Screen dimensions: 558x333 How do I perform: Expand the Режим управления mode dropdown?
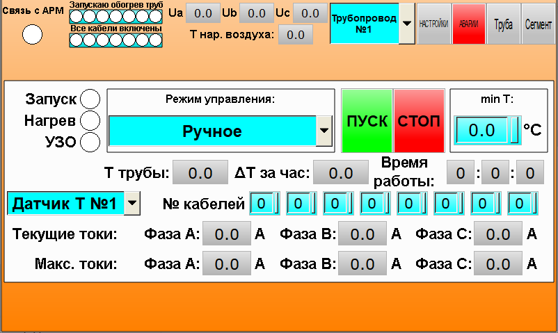tap(324, 131)
